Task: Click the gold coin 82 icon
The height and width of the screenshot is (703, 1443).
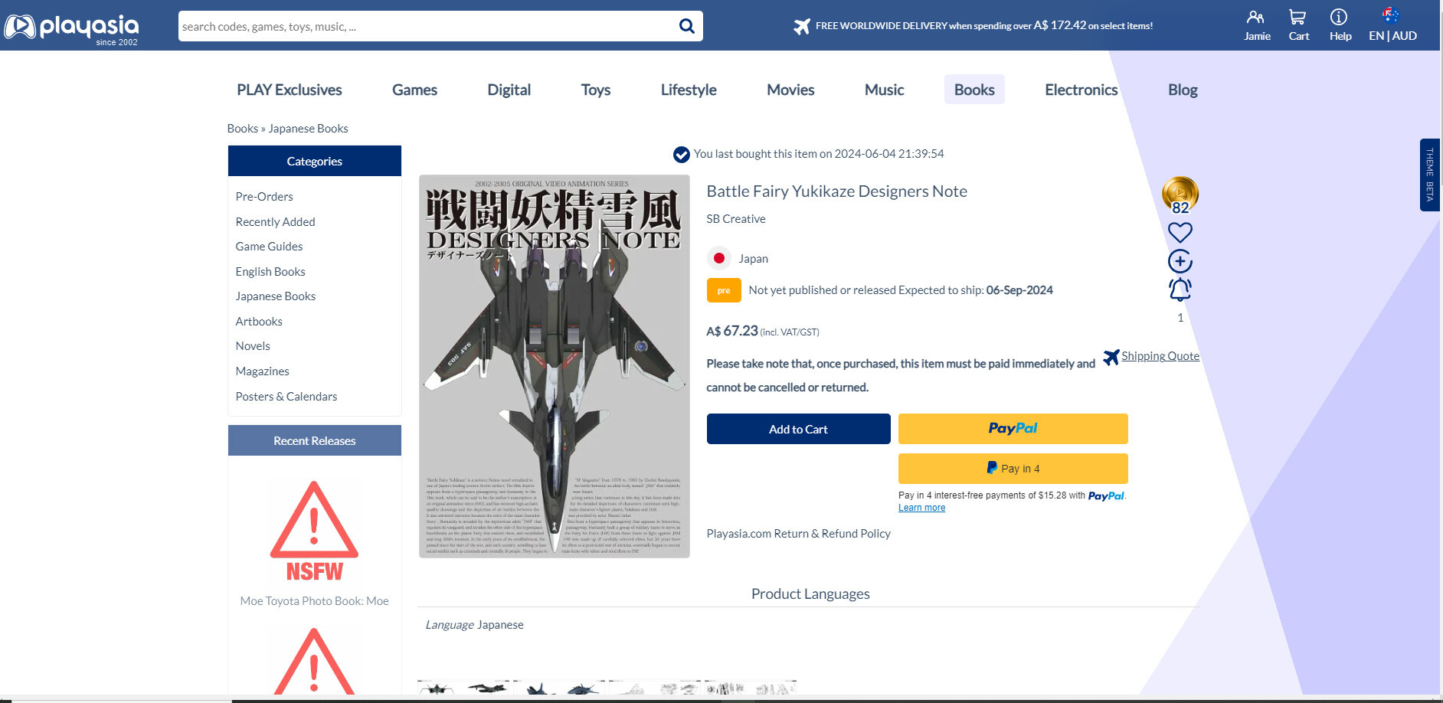Action: click(x=1180, y=195)
